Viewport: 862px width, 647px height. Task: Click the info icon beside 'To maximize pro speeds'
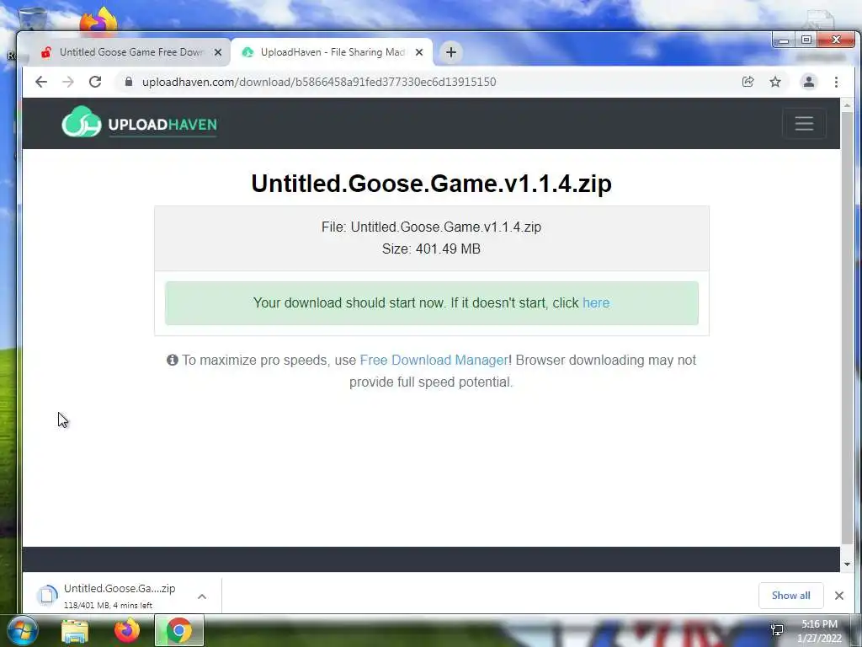pyautogui.click(x=172, y=360)
